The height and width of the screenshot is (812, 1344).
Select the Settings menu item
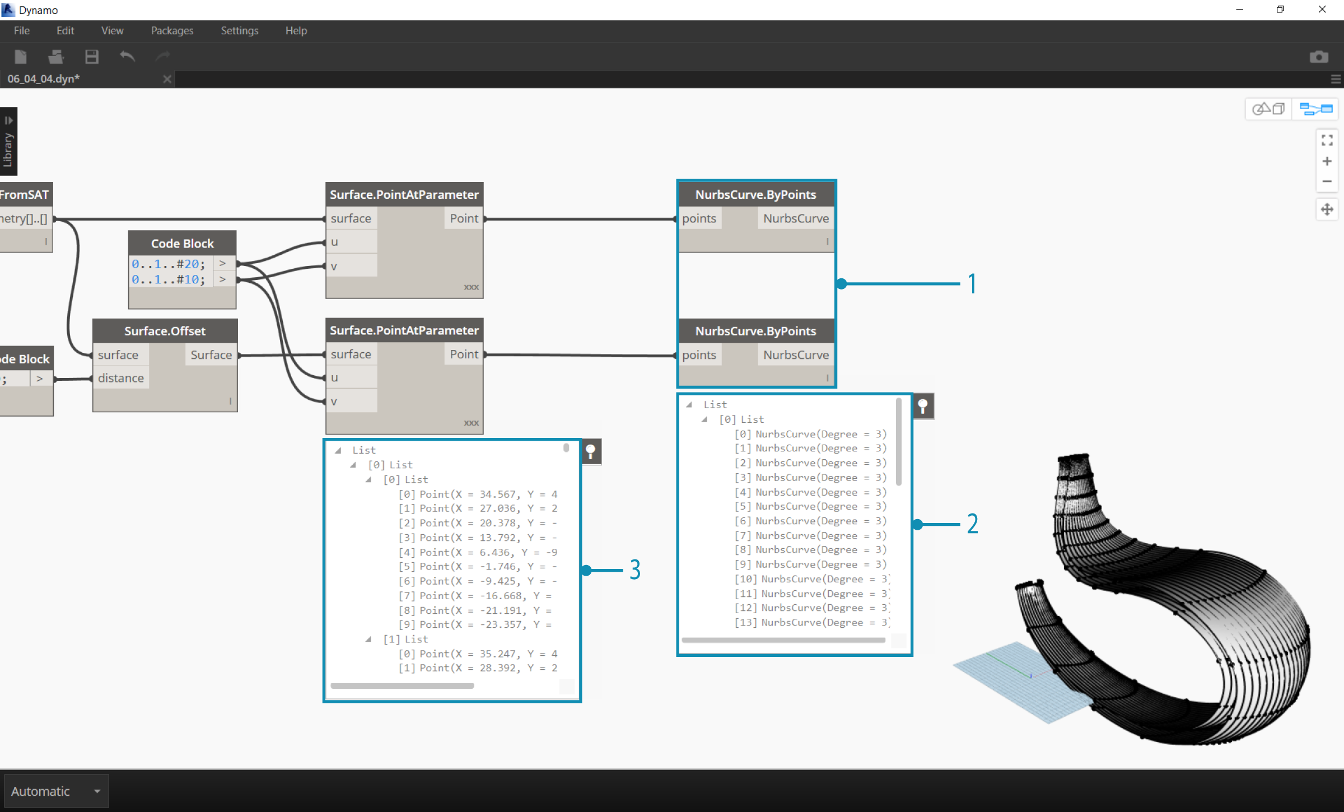click(x=238, y=30)
